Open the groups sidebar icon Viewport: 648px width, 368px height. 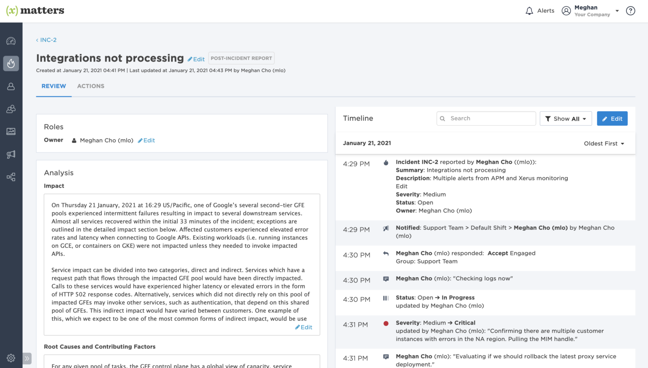coord(11,109)
